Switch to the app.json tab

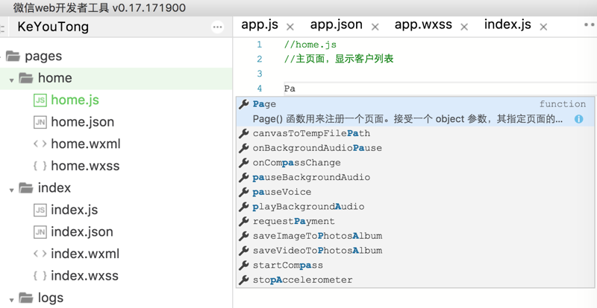tap(336, 25)
